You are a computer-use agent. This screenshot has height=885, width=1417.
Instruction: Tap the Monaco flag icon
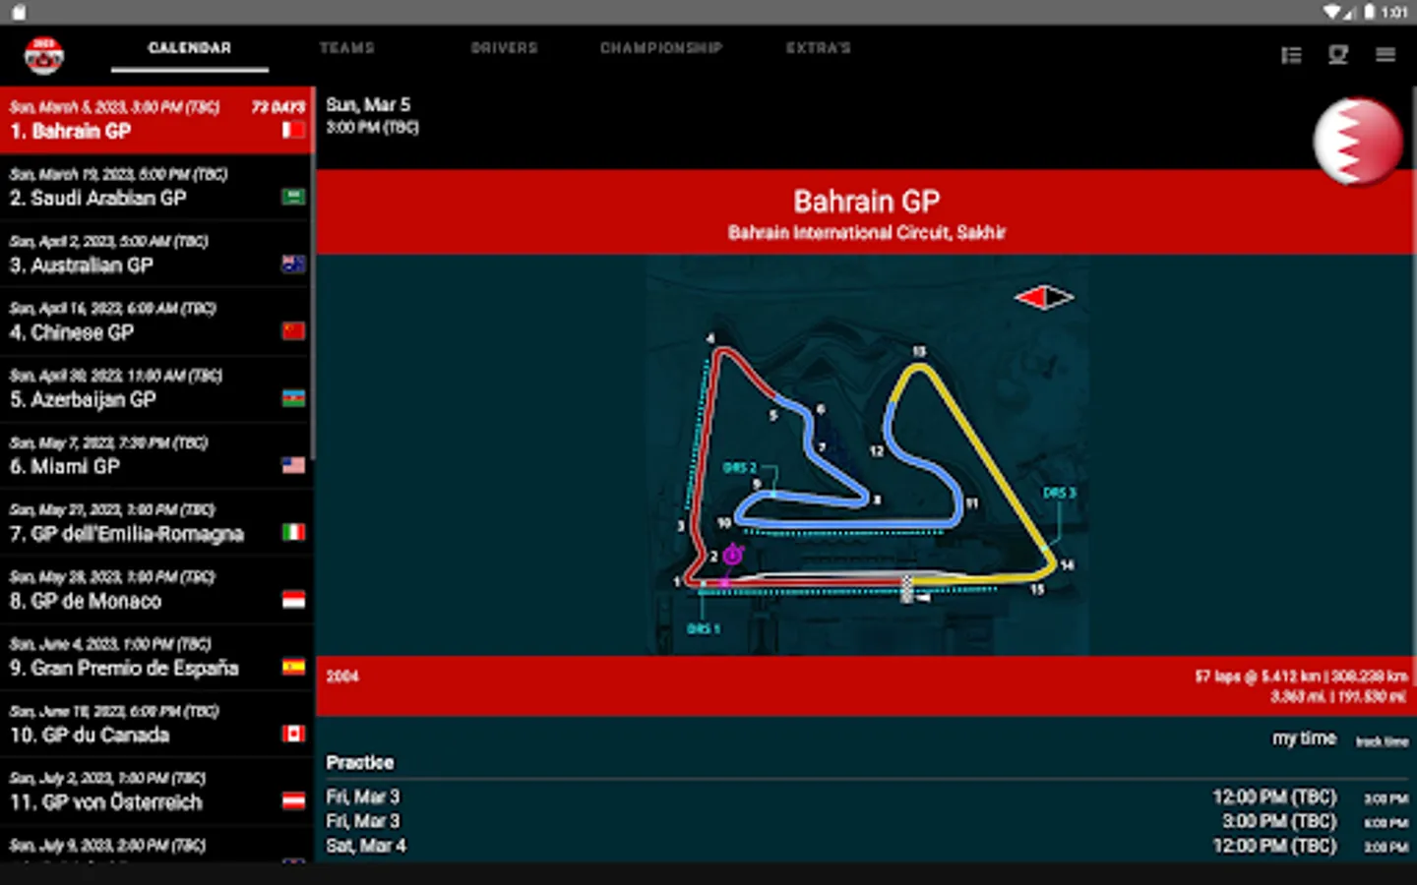(x=293, y=600)
